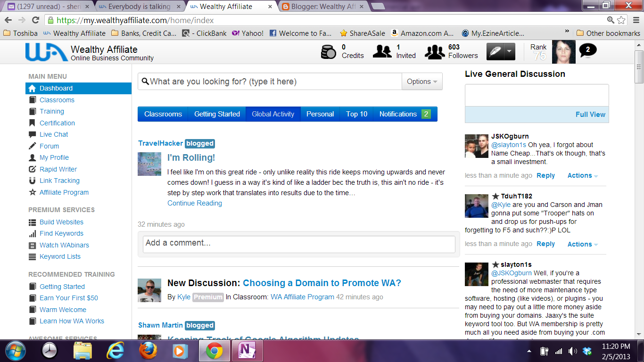Expand the search Options dropdown
The image size is (644, 362).
(422, 82)
